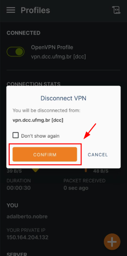Image resolution: width=127 pixels, height=256 pixels.
Task: Tap the Disconnect VPN dialog title
Action: pyautogui.click(x=63, y=98)
